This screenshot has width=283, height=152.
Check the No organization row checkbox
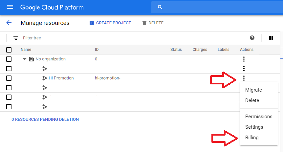[9, 59]
